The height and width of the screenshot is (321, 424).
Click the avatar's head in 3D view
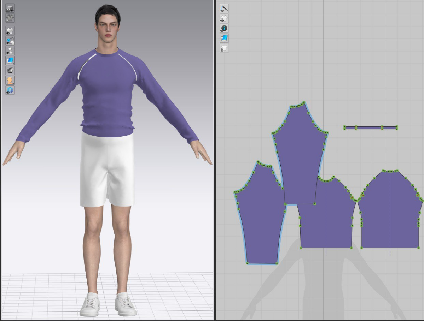click(x=108, y=25)
